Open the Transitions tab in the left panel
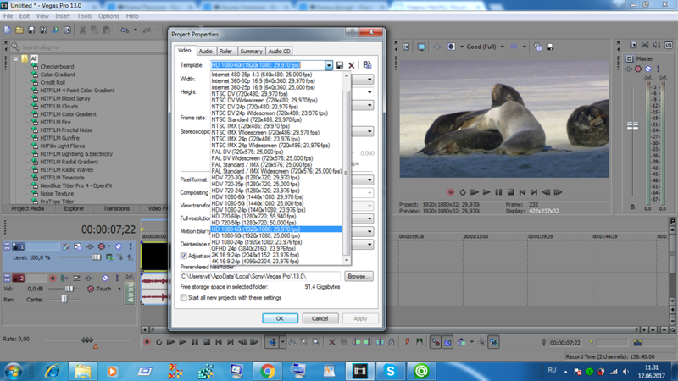 116,208
